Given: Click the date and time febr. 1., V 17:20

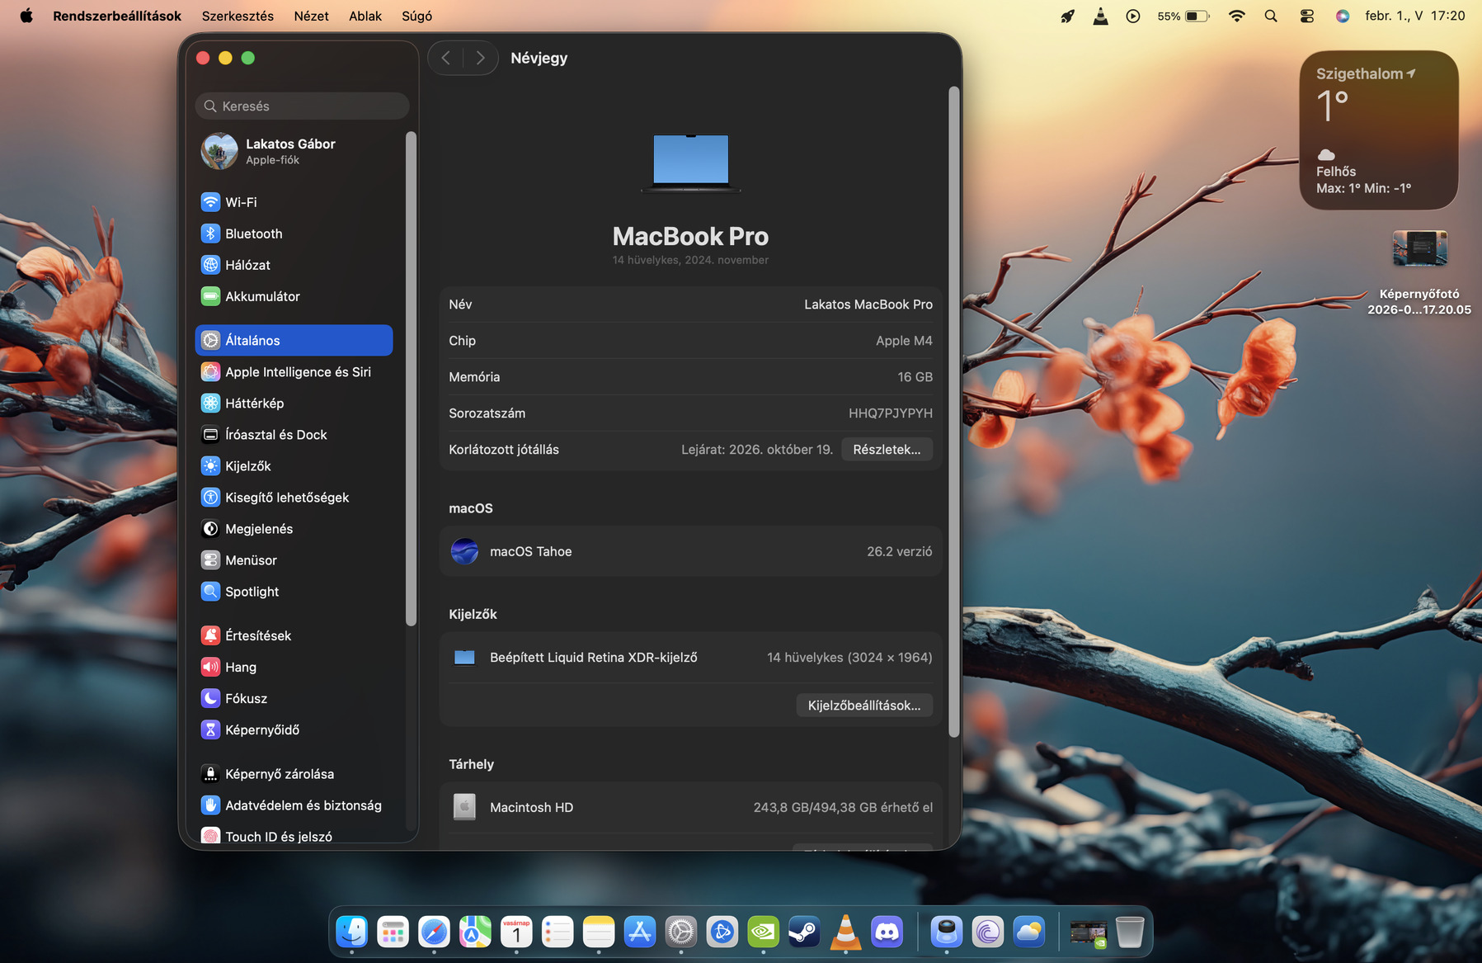Looking at the screenshot, I should pos(1415,16).
